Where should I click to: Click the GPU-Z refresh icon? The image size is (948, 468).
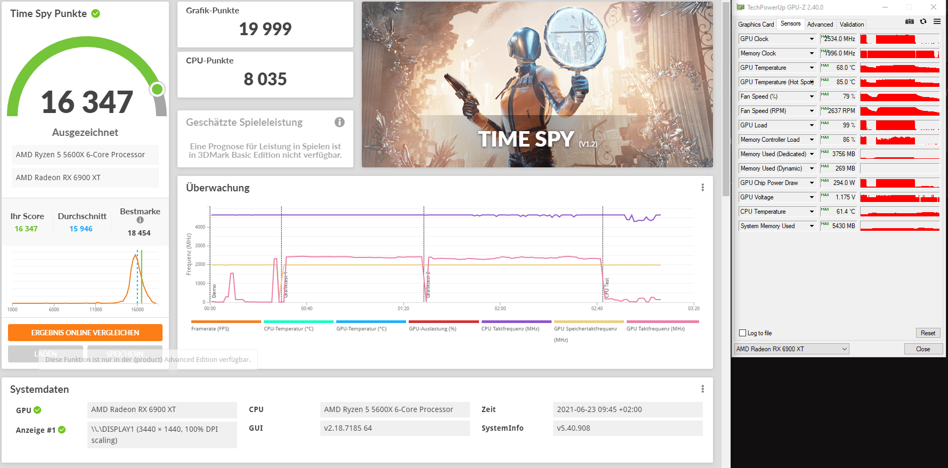pos(923,21)
